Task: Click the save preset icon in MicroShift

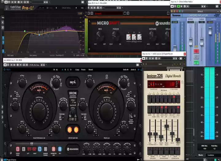Action: pos(125,13)
